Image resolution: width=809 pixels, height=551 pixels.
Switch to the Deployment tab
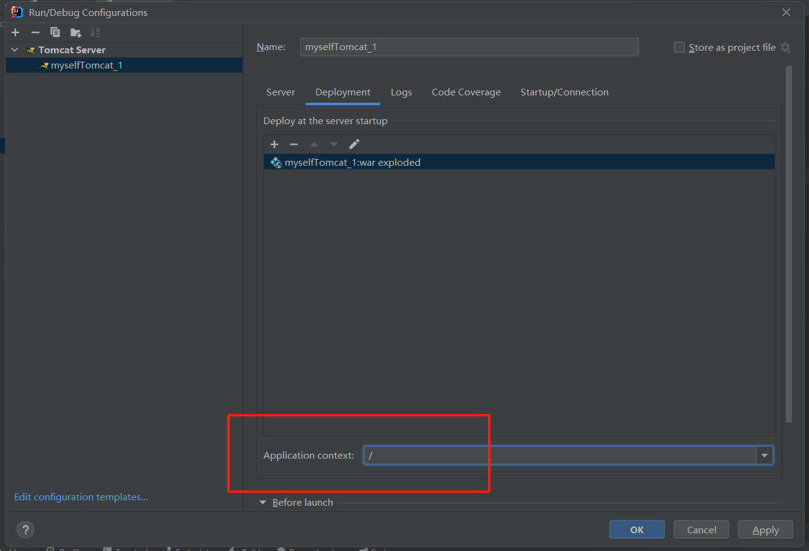(343, 92)
